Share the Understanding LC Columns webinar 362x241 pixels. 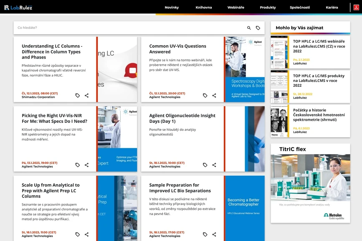[x=86, y=95]
